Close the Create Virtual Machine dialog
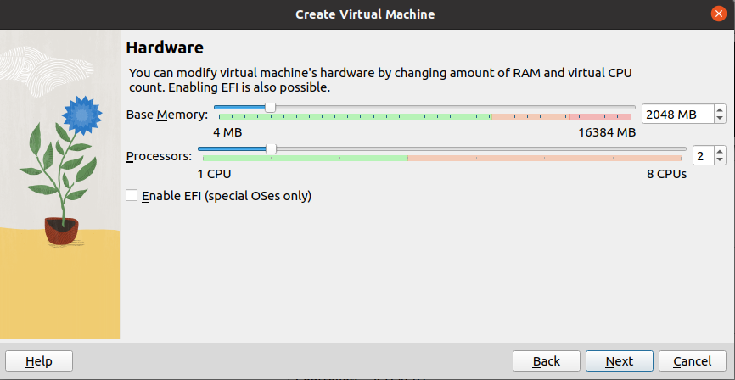 coord(718,14)
